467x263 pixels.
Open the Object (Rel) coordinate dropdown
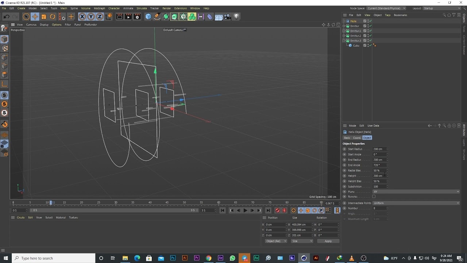[x=276, y=241]
